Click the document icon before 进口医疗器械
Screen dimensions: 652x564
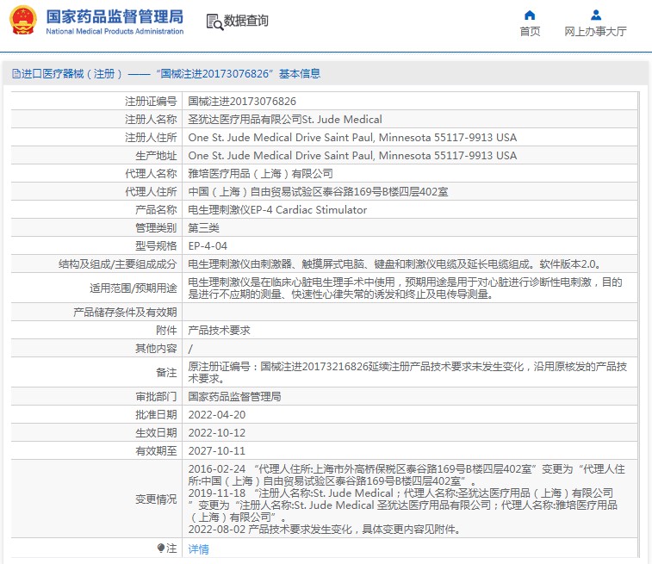[16, 74]
